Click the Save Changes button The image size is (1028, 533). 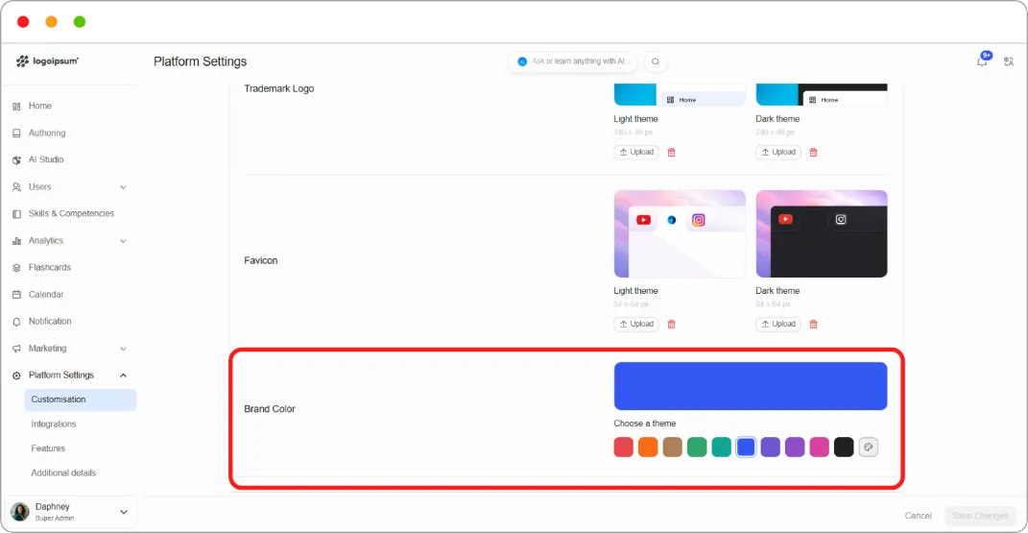coord(980,516)
